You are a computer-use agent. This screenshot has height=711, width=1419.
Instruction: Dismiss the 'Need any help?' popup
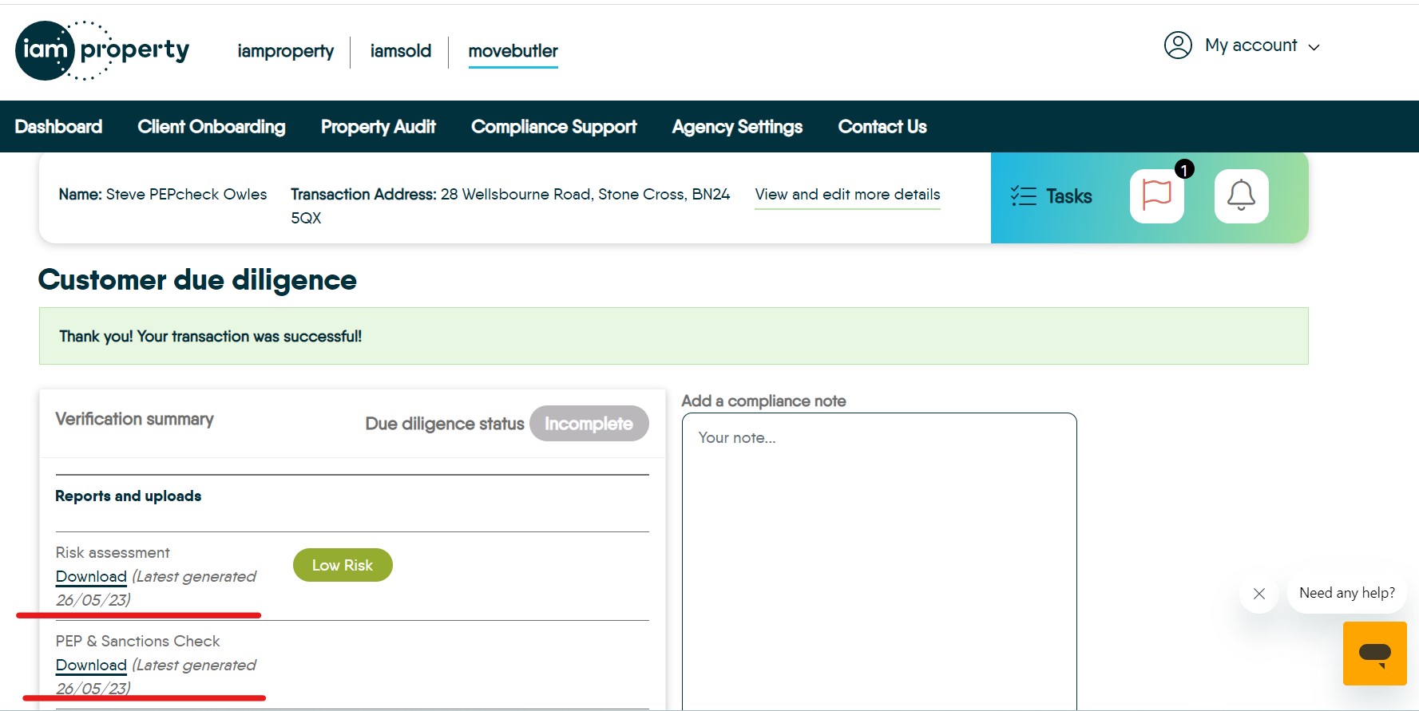point(1259,594)
